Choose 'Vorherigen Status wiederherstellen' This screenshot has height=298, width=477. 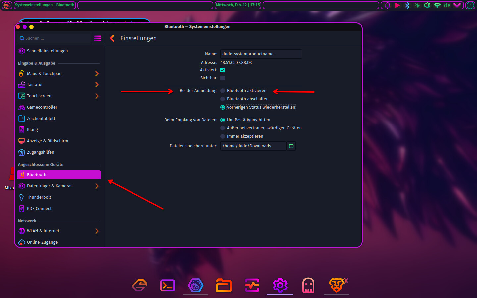coord(258,107)
